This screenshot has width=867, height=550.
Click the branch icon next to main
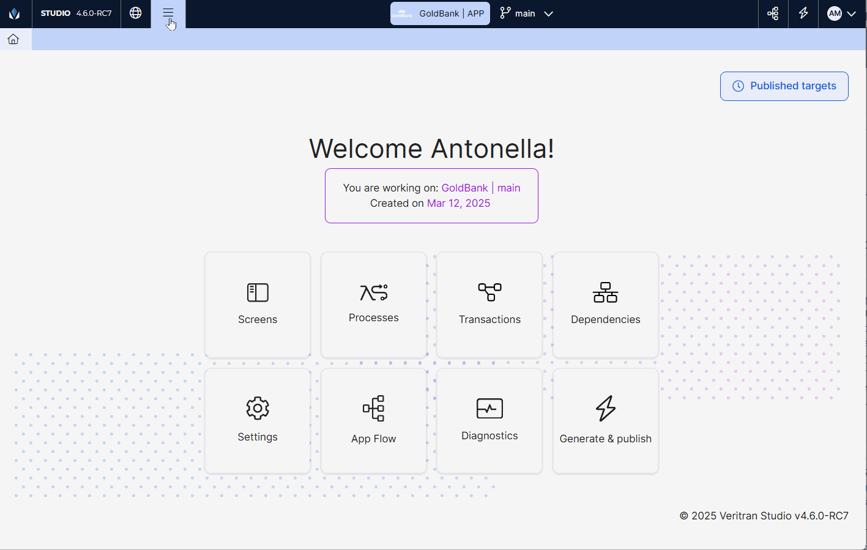[x=505, y=13]
